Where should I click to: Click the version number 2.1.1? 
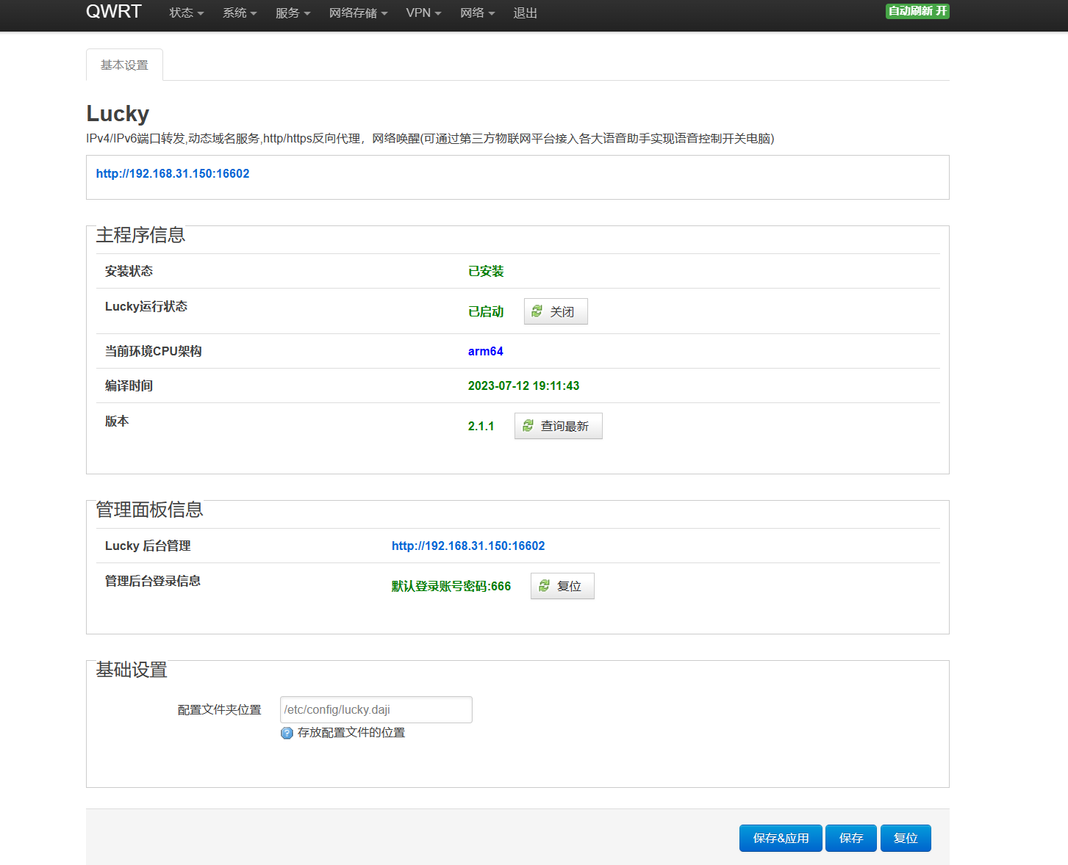(x=481, y=426)
